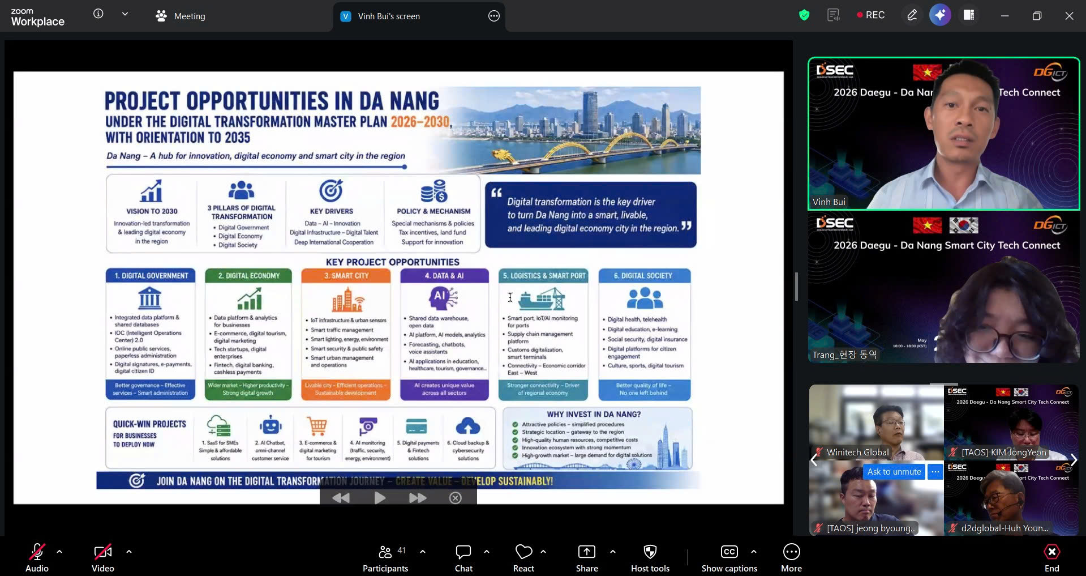Rewind the shared slide playback
Viewport: 1086px width, 576px height.
[341, 498]
